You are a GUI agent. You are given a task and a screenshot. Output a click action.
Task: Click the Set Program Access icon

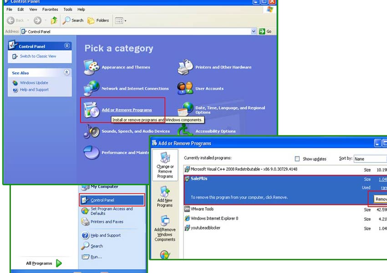click(85, 211)
